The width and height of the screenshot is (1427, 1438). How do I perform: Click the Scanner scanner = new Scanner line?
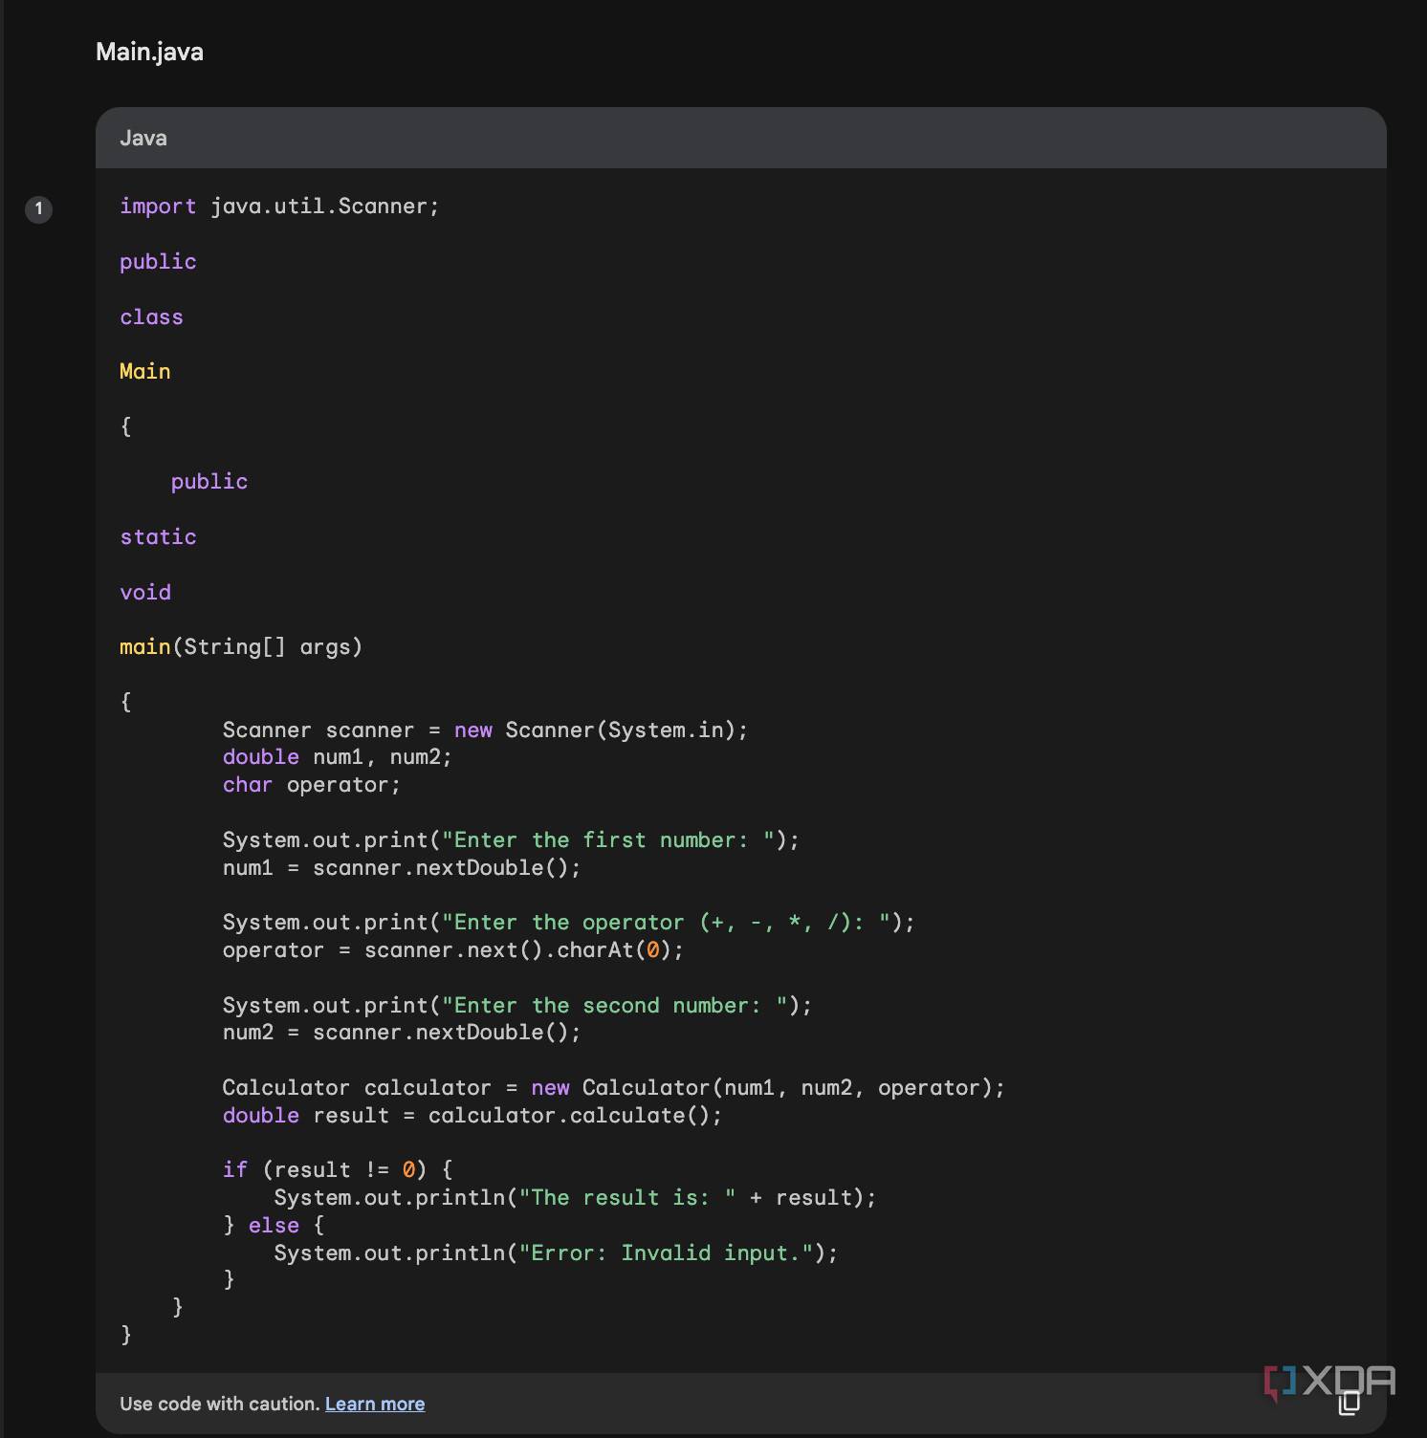pyautogui.click(x=485, y=730)
